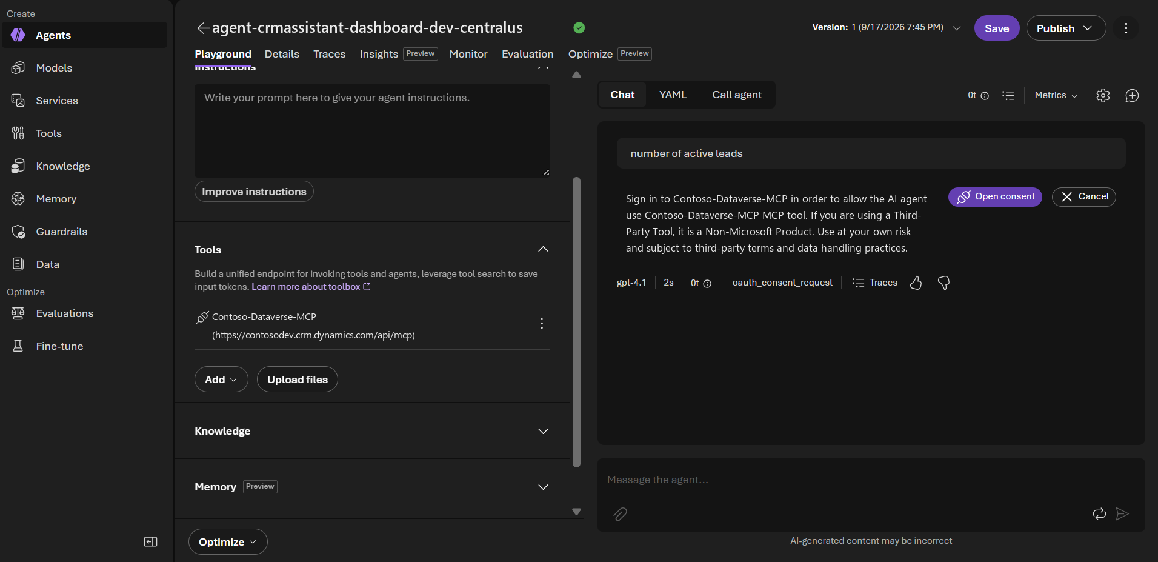Expand the Knowledge section
Viewport: 1158px width, 562px height.
tap(543, 431)
